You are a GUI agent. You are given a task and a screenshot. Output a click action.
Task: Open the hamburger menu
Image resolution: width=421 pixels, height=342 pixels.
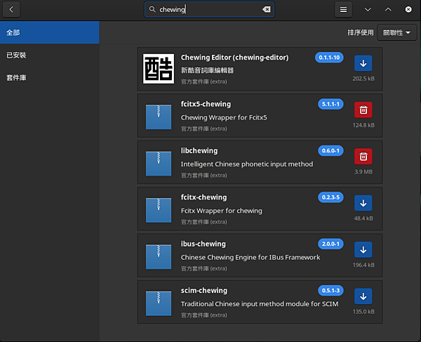[343, 10]
